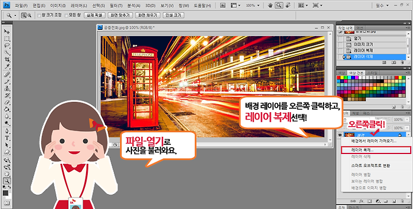Pick the red swatch in Swatches panel

[x=339, y=77]
